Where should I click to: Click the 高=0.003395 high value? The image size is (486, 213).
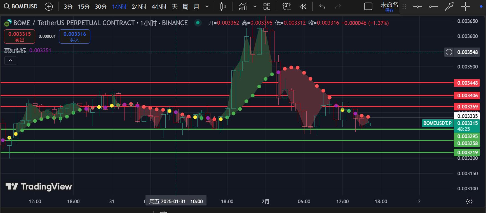coord(257,23)
